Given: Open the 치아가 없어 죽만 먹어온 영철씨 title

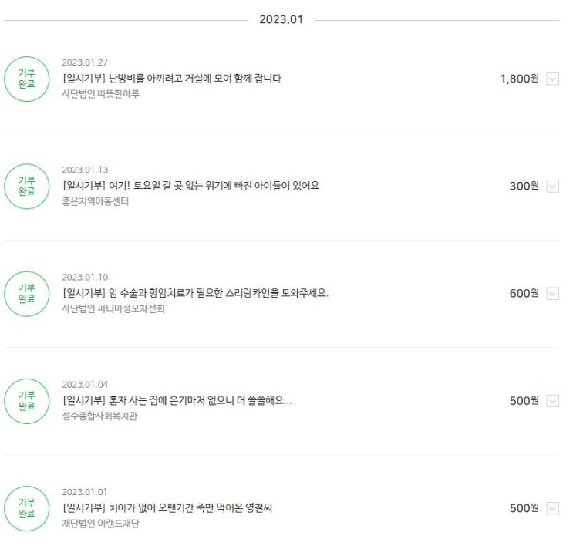Looking at the screenshot, I should pos(167,508).
